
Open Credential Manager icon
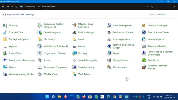144,26
